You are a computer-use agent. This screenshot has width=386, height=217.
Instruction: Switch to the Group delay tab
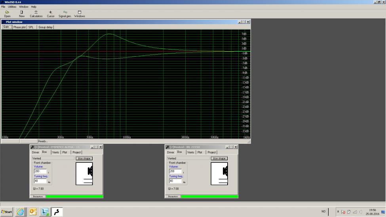point(46,27)
